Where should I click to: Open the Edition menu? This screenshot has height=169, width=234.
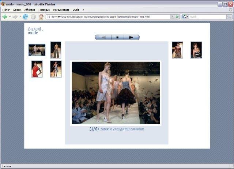17,10
